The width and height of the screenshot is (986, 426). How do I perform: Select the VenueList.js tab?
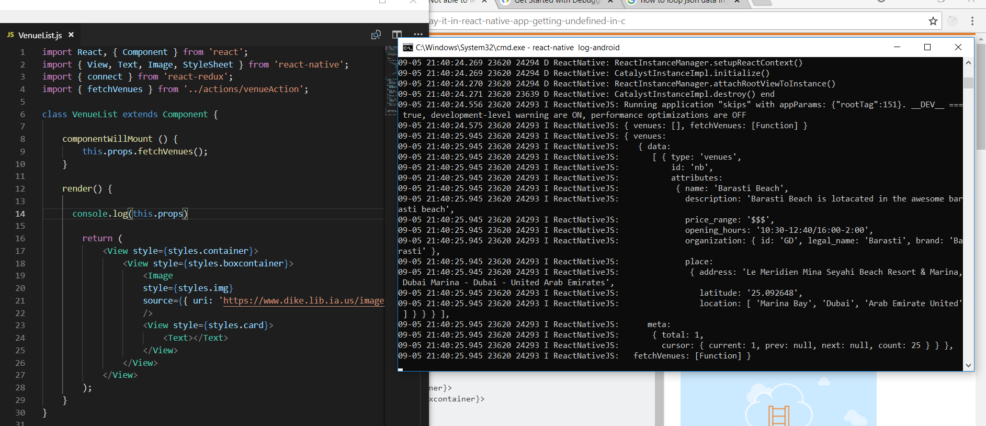(x=40, y=35)
